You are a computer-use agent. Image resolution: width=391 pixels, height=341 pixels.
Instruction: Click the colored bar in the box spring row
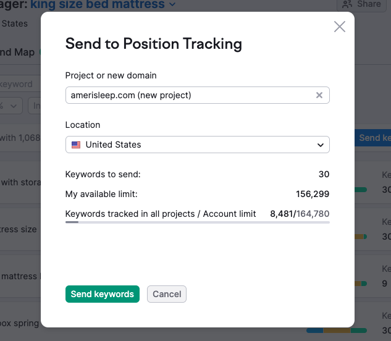coord(337,330)
